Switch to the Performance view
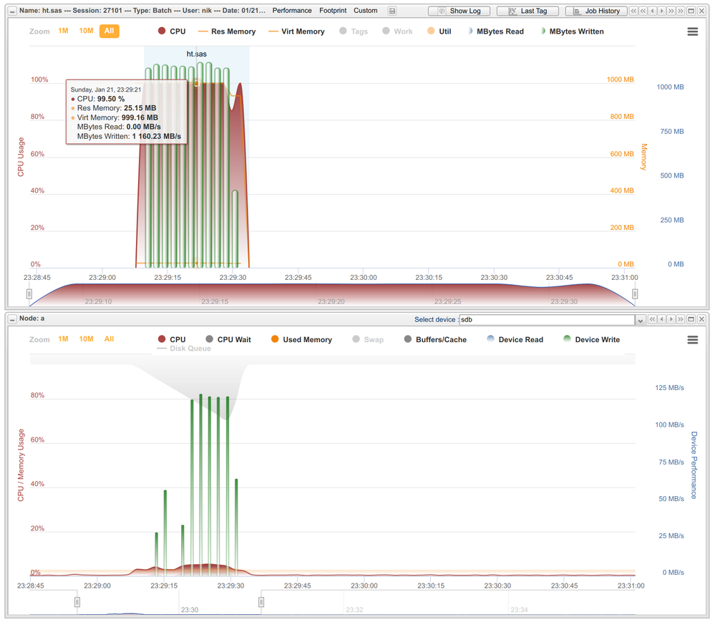The width and height of the screenshot is (715, 622). click(292, 11)
